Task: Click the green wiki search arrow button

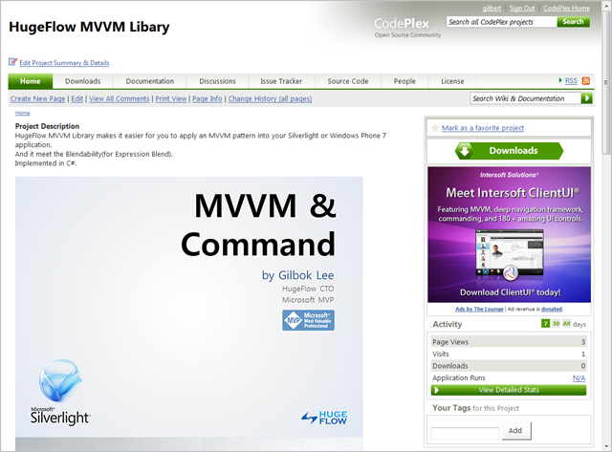Action: 586,98
